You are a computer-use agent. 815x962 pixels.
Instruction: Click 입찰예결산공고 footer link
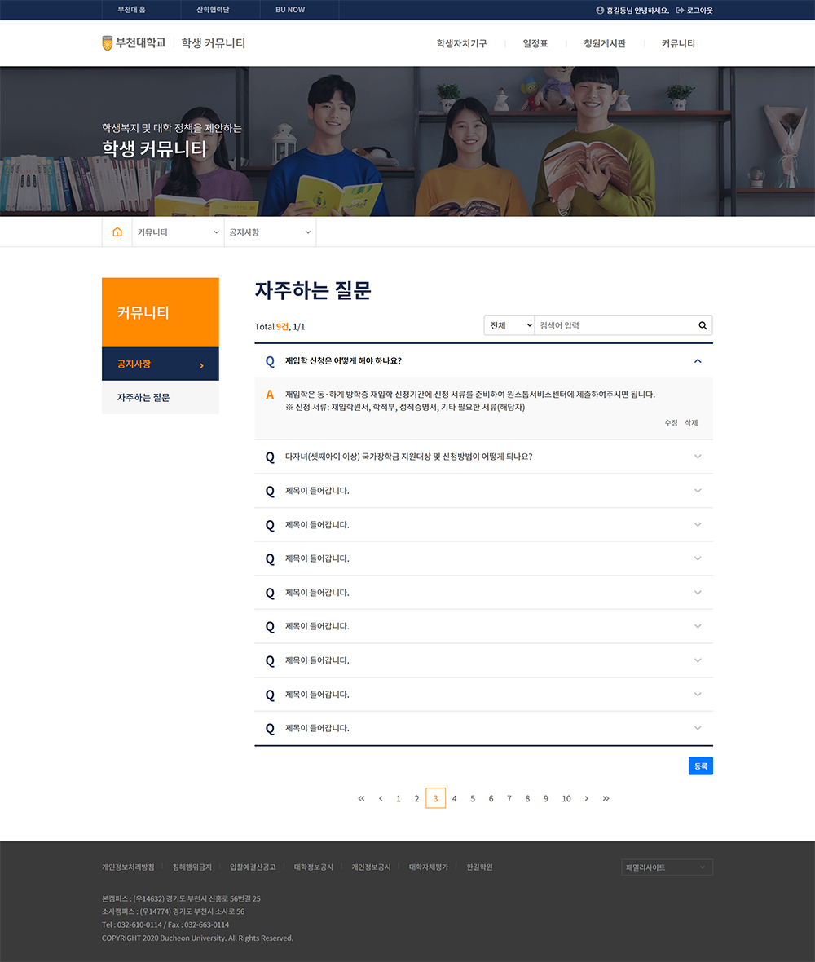pyautogui.click(x=253, y=867)
